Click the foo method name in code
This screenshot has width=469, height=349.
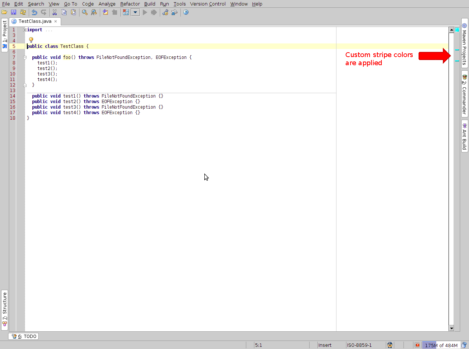pyautogui.click(x=67, y=57)
